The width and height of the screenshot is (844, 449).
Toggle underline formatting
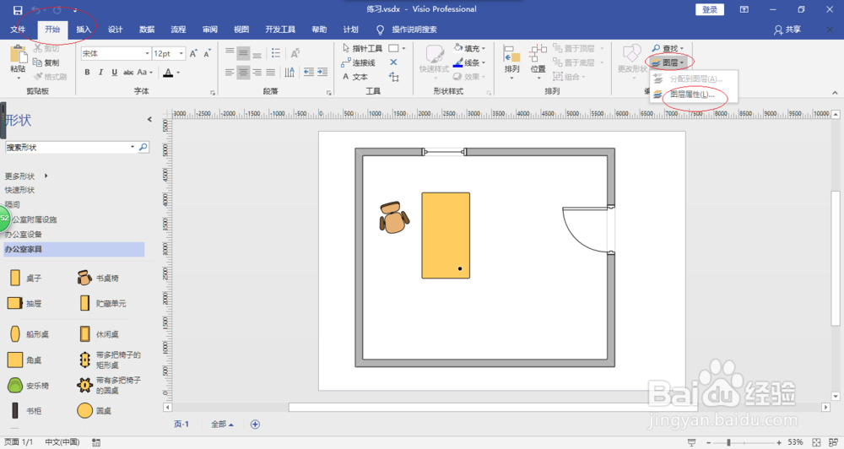(x=114, y=72)
